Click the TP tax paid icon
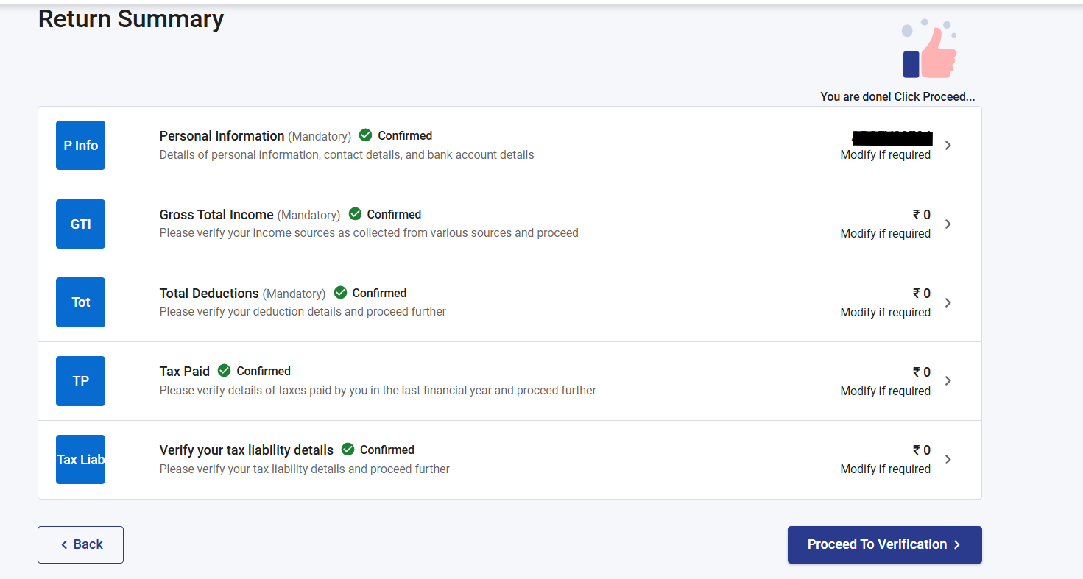The width and height of the screenshot is (1083, 579). coord(80,381)
